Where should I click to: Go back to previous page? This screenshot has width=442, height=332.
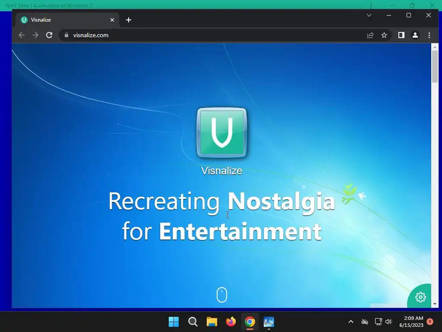tap(22, 35)
